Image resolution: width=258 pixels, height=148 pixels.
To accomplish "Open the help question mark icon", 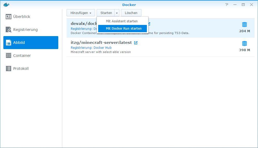I will [x=227, y=5].
